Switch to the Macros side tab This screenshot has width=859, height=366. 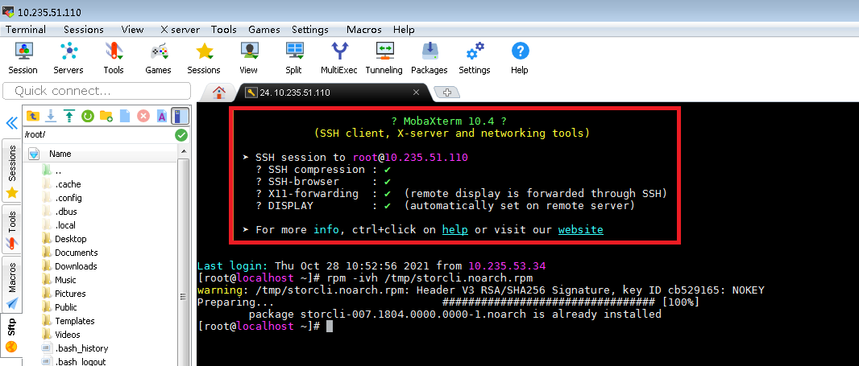point(11,285)
